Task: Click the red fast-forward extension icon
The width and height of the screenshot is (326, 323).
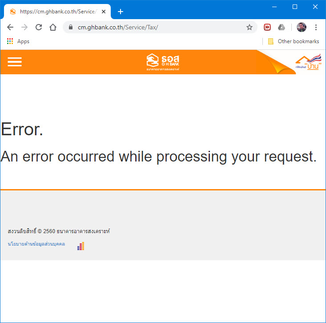Action: [267, 27]
